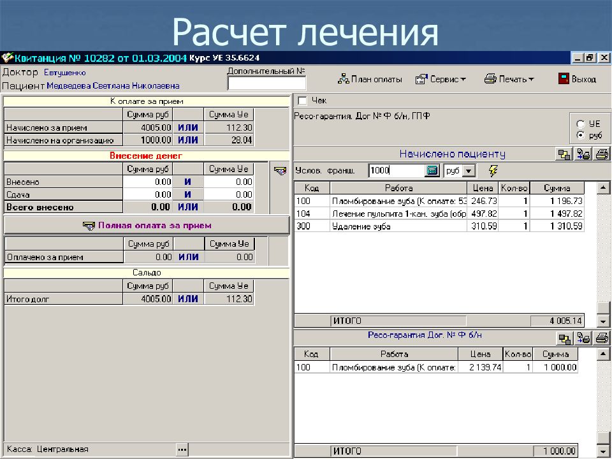
Task: Click the План оплаты hierarchy icon
Action: click(x=344, y=79)
